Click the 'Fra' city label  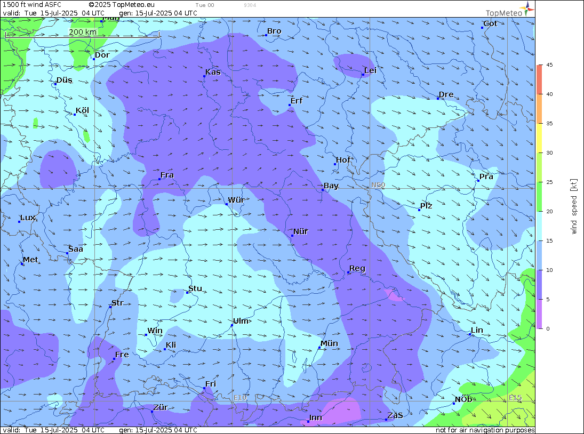167,175
